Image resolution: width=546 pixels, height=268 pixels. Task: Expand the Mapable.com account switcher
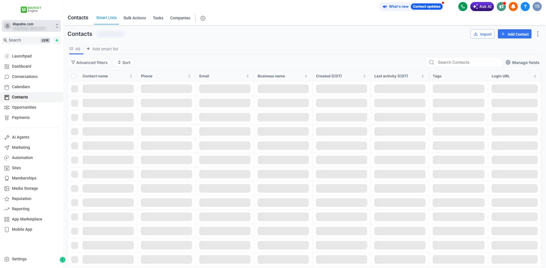(x=31, y=26)
